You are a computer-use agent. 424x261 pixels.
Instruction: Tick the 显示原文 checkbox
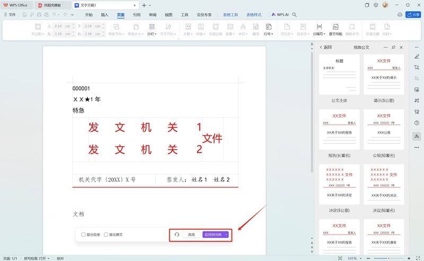[106, 235]
